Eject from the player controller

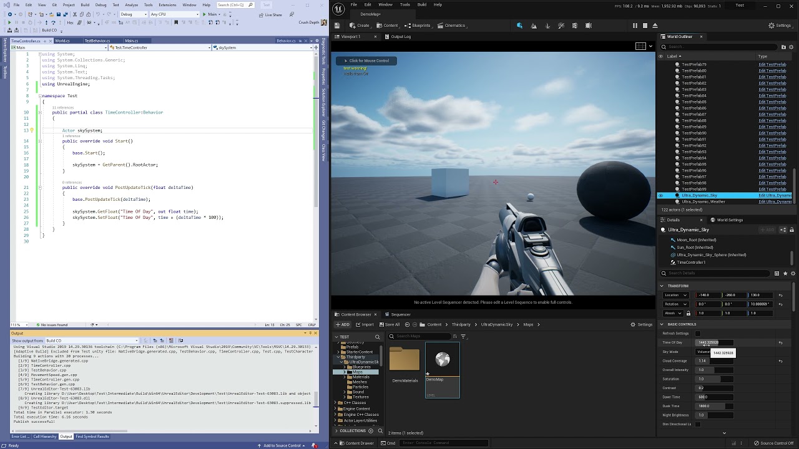point(655,26)
